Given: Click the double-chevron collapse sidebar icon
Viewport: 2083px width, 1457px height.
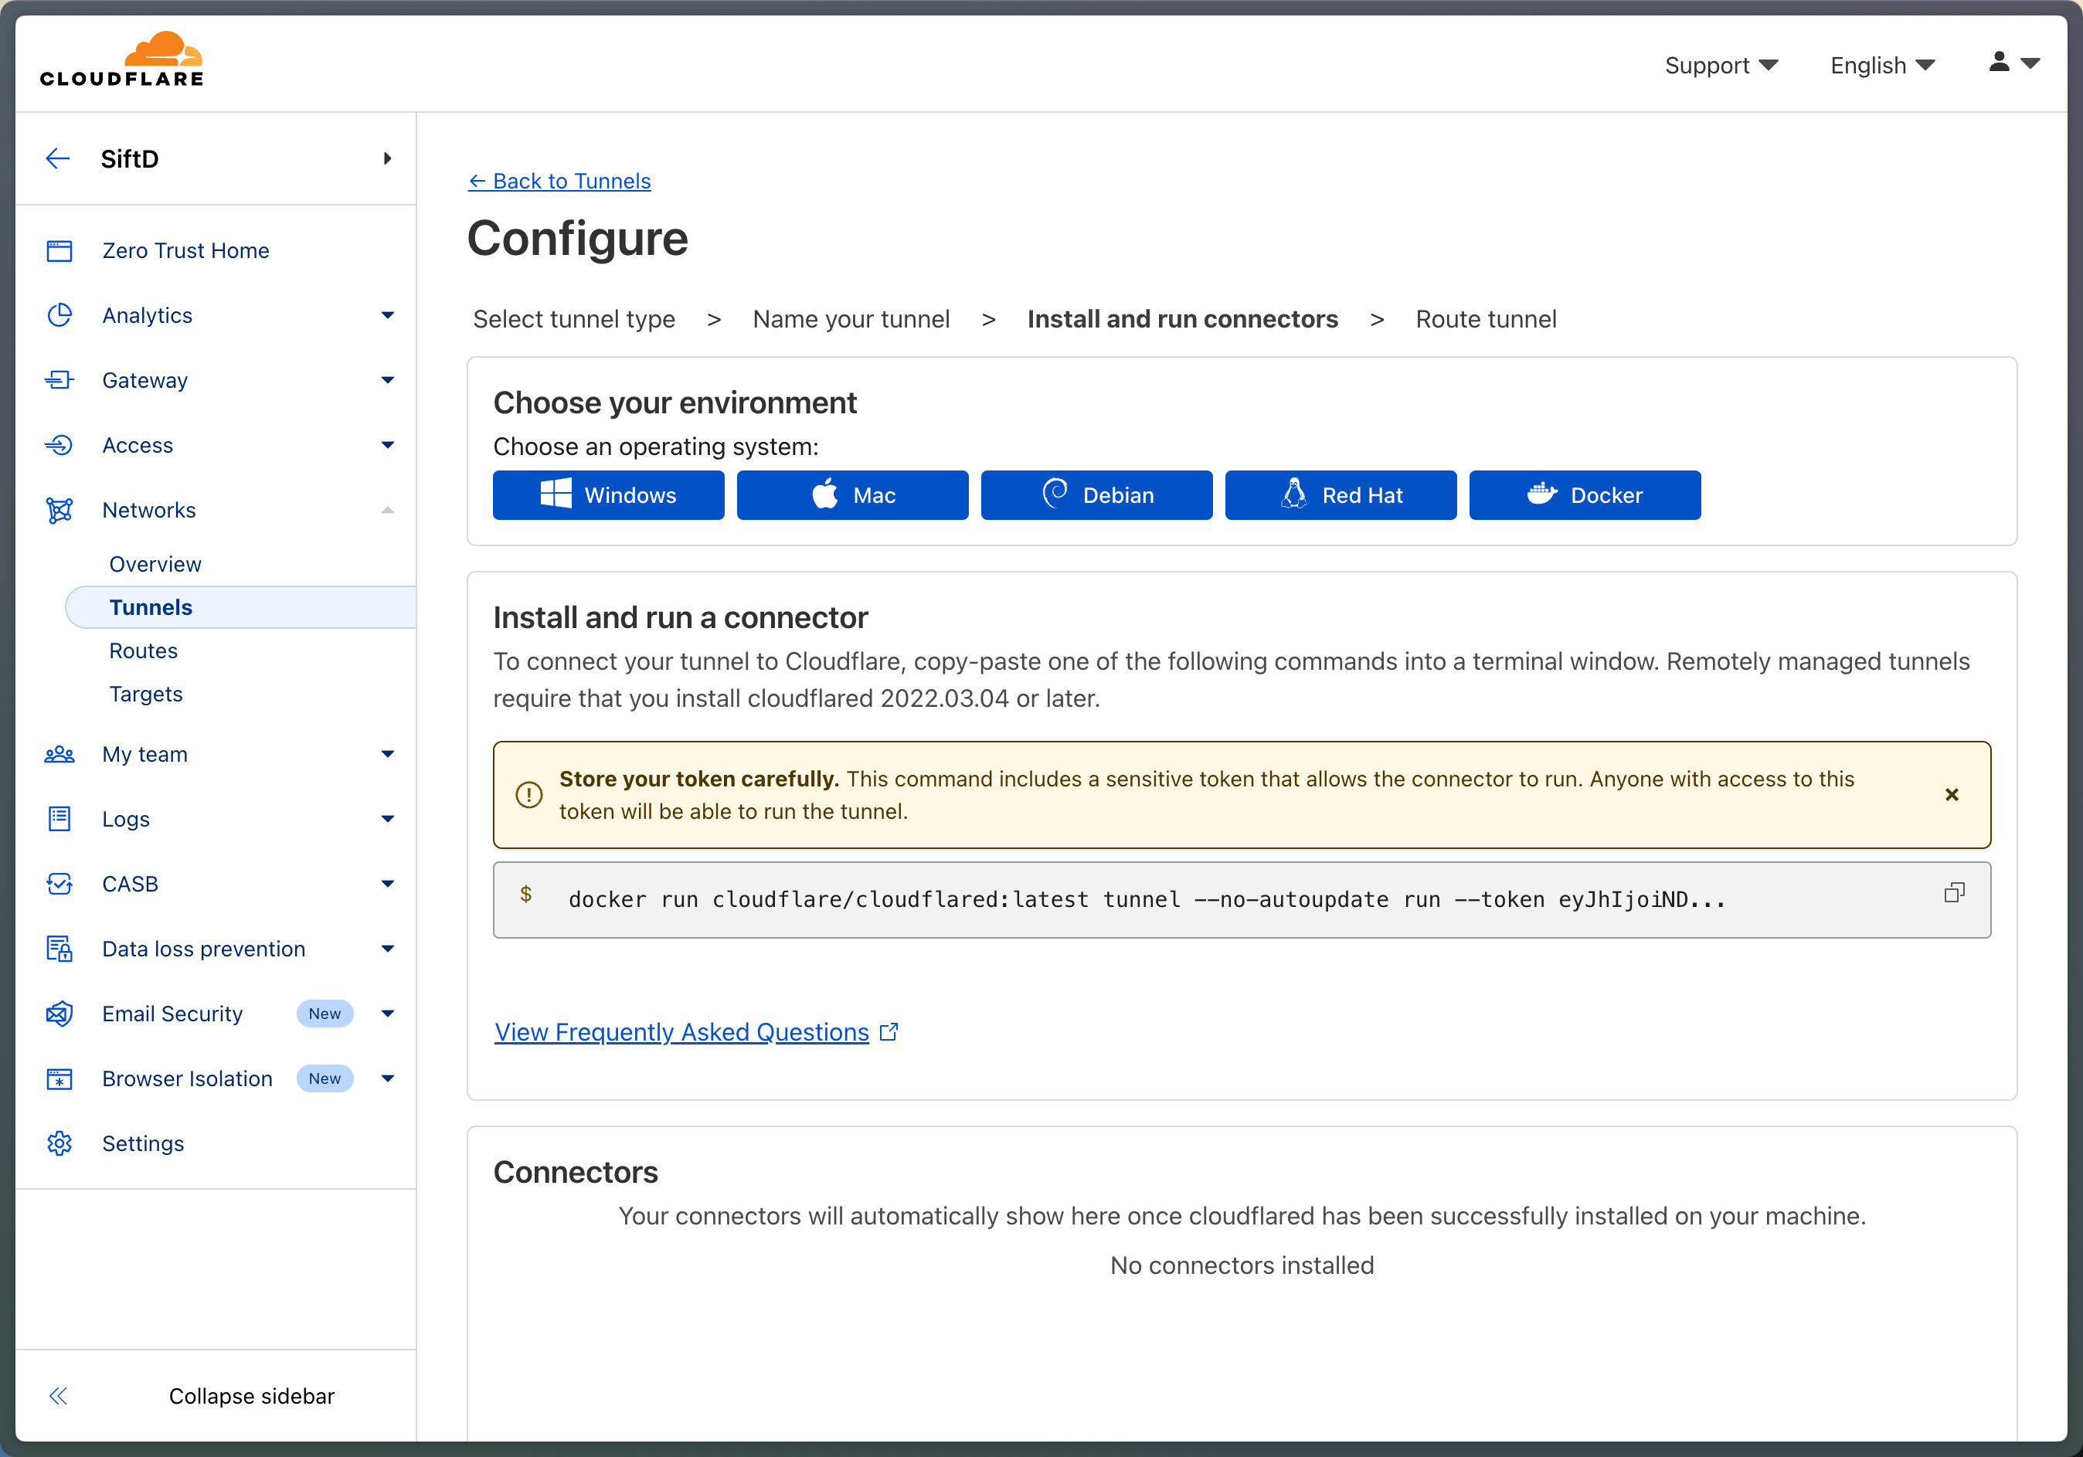Looking at the screenshot, I should click(x=58, y=1395).
